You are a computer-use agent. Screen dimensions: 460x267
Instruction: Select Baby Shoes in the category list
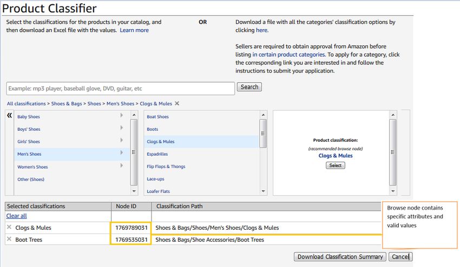29,117
